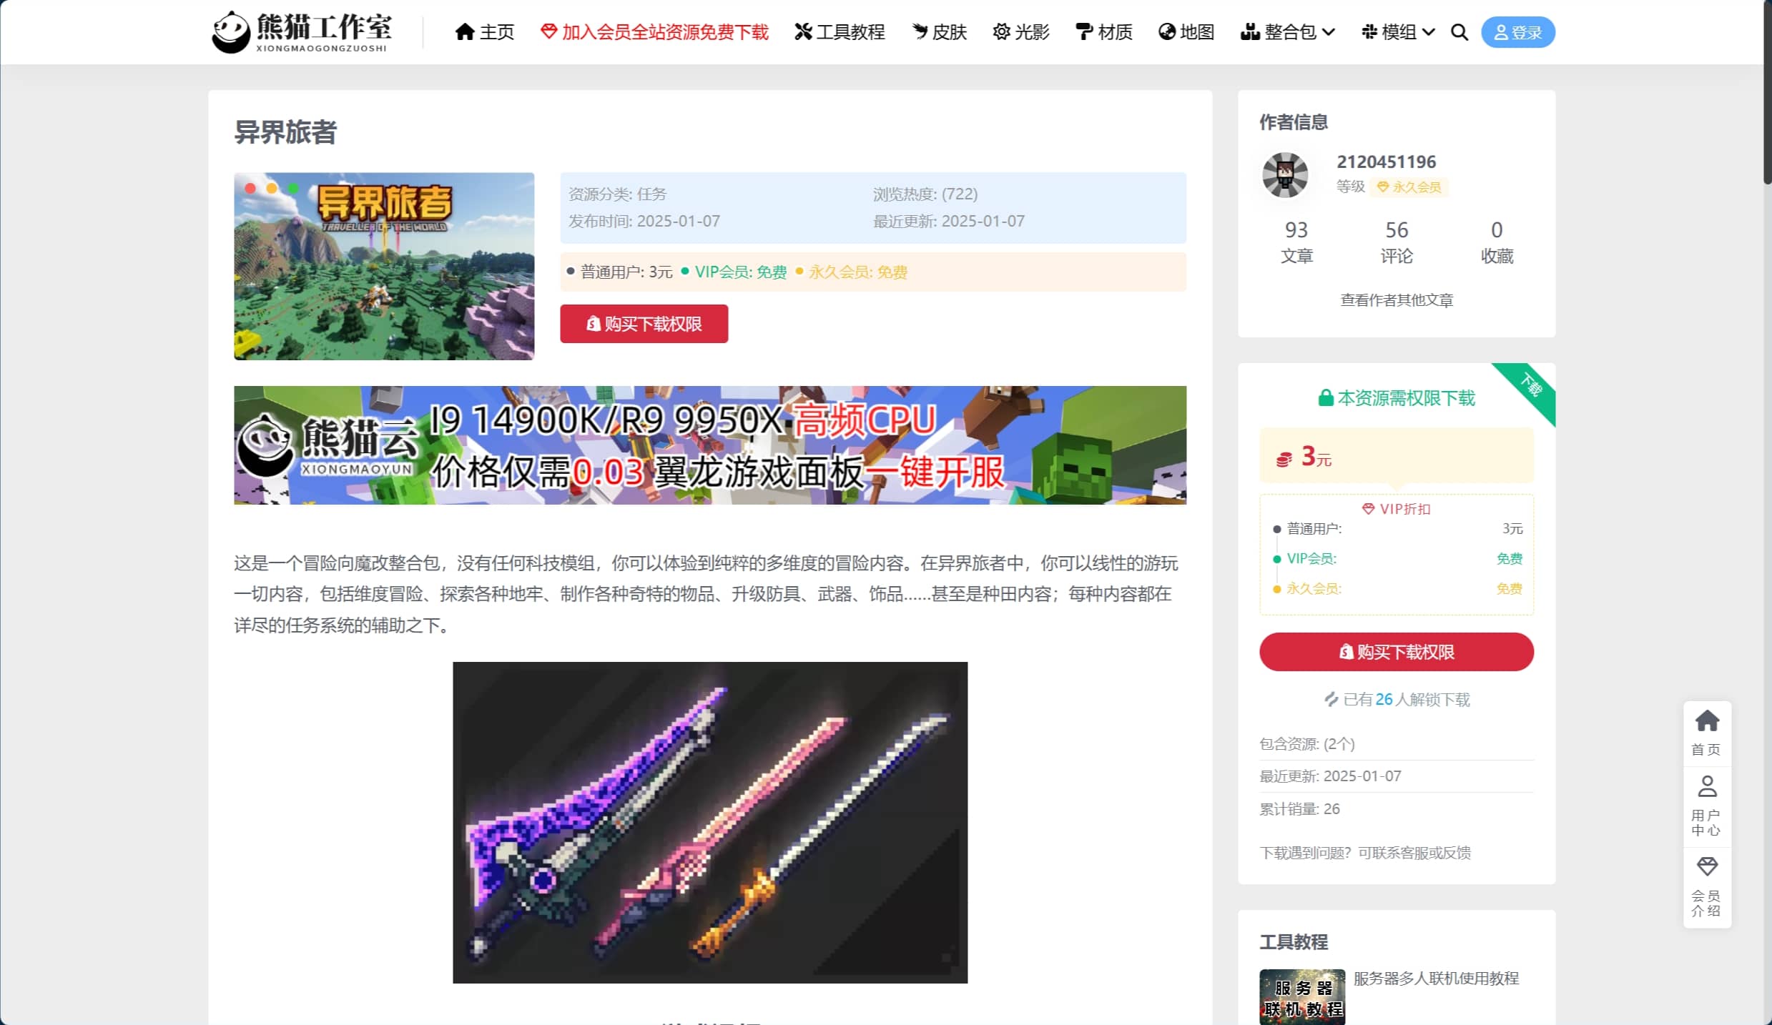Click the green lock 本资源需权限下载 heading
Viewport: 1772px width, 1025px height.
click(x=1396, y=398)
